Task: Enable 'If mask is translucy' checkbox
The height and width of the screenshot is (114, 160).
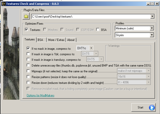Action: click(x=28, y=59)
